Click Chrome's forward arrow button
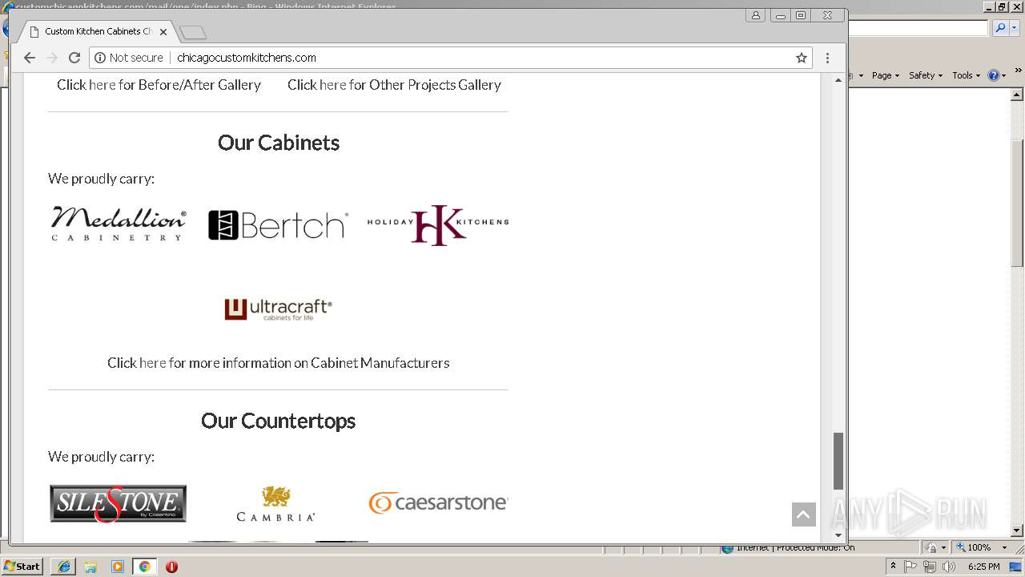This screenshot has width=1025, height=577. click(52, 58)
